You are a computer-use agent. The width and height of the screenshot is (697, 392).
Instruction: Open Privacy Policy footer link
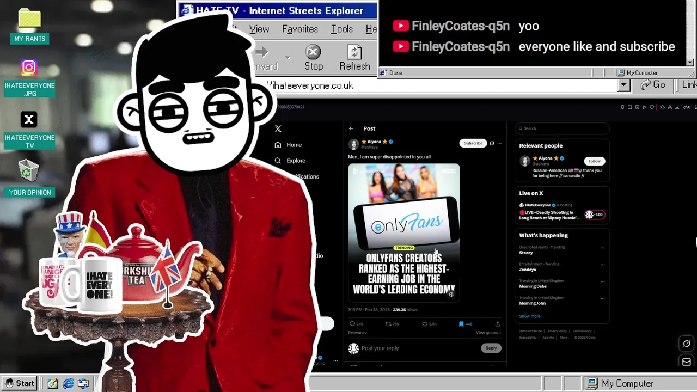pos(557,331)
